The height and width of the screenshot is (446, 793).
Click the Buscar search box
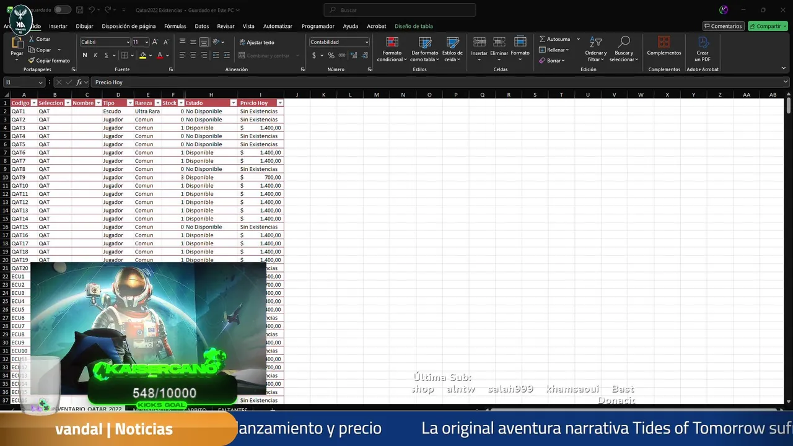tap(400, 10)
